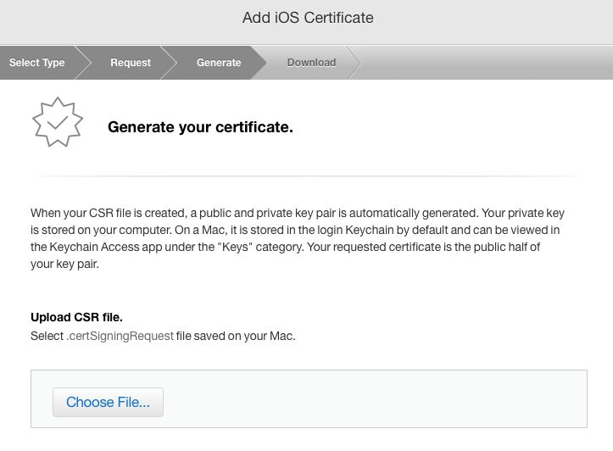The width and height of the screenshot is (613, 451).
Task: Click empty progress bar right of Download
Action: (x=487, y=63)
